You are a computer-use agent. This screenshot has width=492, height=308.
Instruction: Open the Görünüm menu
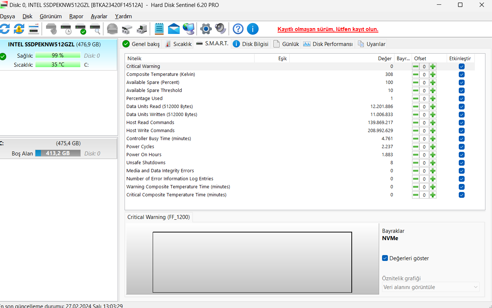[x=51, y=16]
